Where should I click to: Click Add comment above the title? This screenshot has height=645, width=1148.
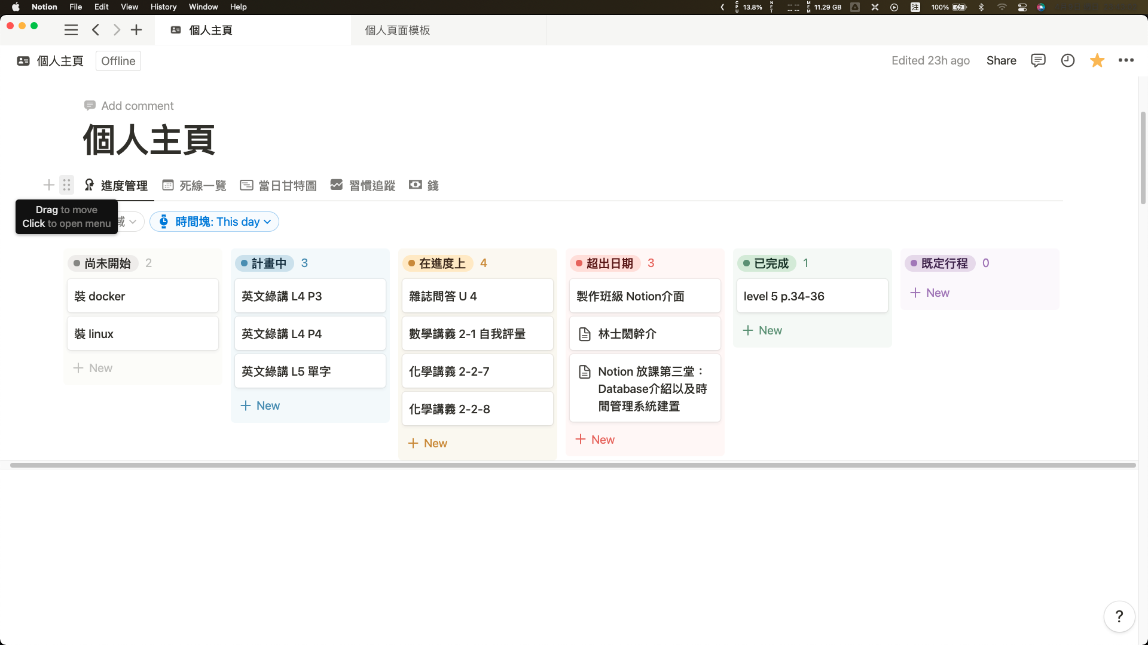pos(129,106)
